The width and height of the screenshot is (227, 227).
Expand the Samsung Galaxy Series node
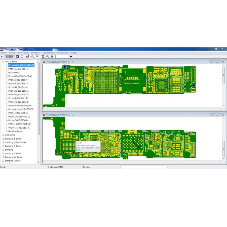[x=3, y=142]
